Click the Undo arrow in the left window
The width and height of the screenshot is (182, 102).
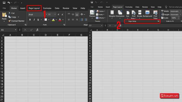coord(9,3)
